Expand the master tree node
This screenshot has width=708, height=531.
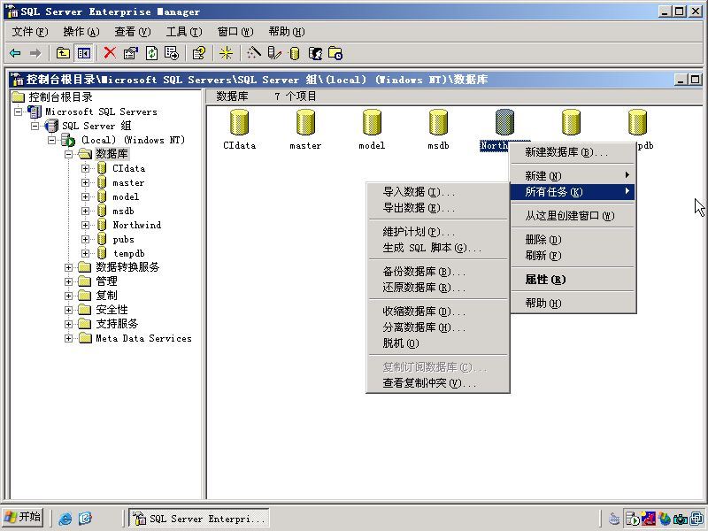85,182
